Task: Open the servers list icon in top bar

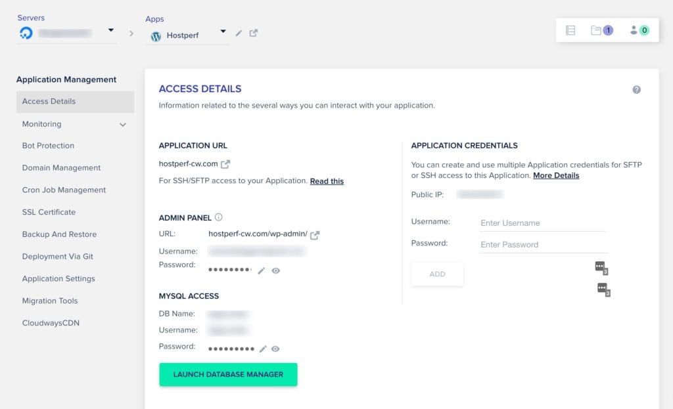Action: [570, 30]
